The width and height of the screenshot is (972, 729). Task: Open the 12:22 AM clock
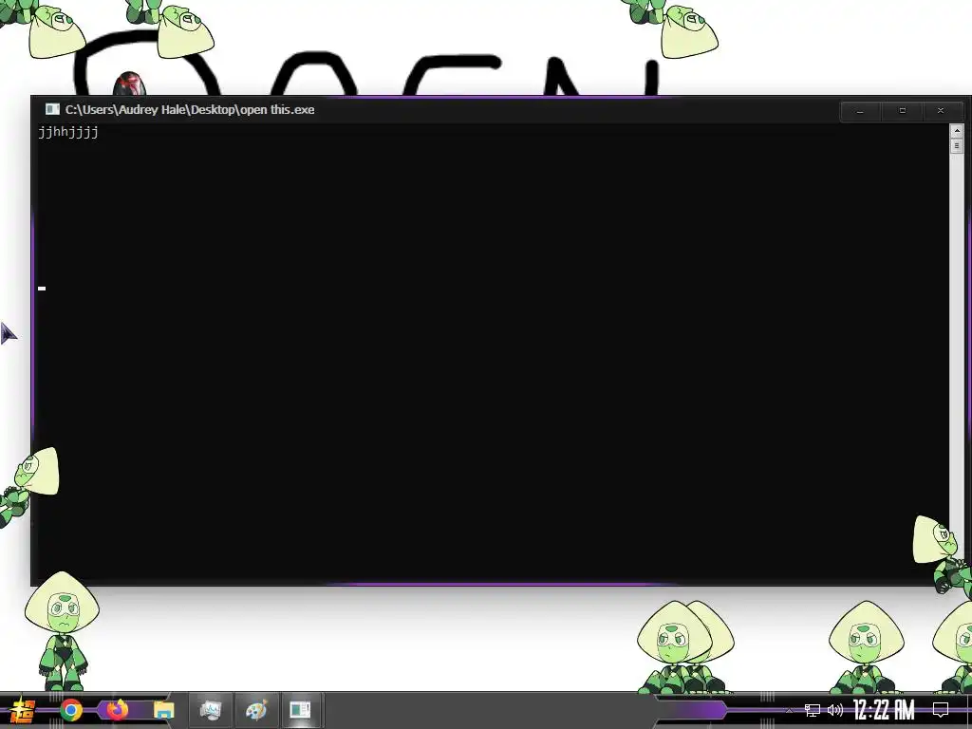(x=884, y=710)
